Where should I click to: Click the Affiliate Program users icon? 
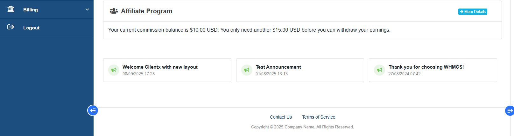pyautogui.click(x=114, y=11)
